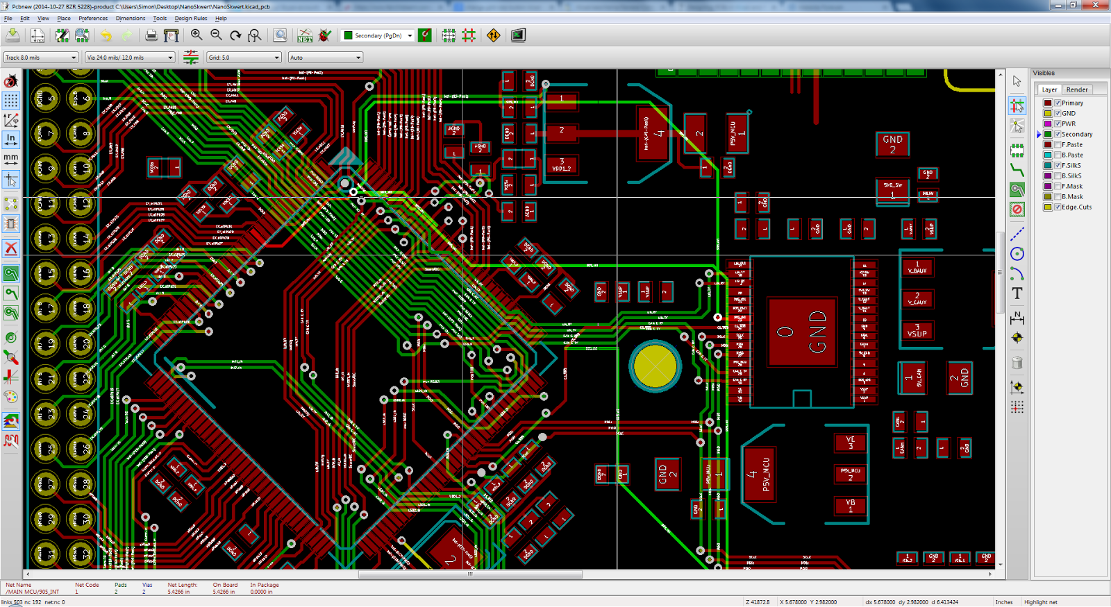Click the vertical scrollbar down arrow

(x=1001, y=565)
